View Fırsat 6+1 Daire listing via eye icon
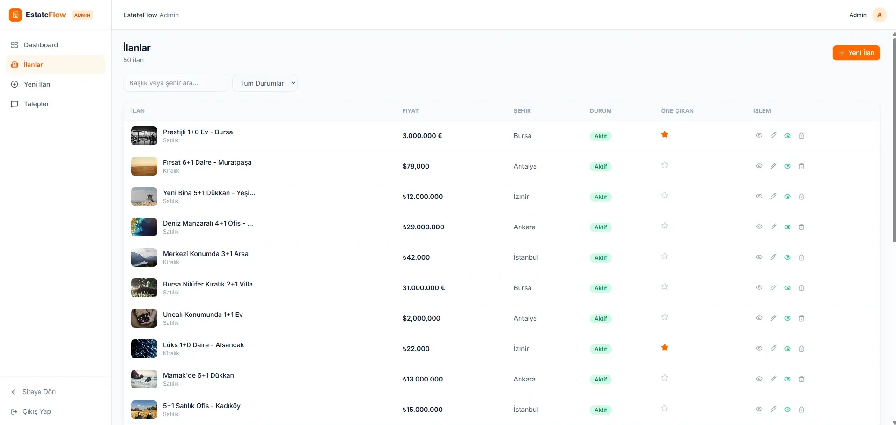Screen dimensions: 896x425 759,166
